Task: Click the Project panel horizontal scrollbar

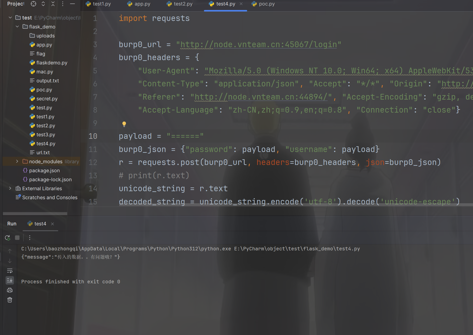Action: [x=35, y=214]
